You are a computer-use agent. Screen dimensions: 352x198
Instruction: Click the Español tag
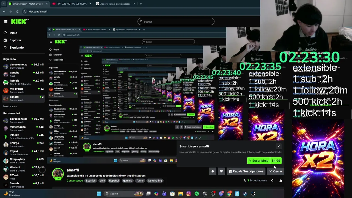114,181
